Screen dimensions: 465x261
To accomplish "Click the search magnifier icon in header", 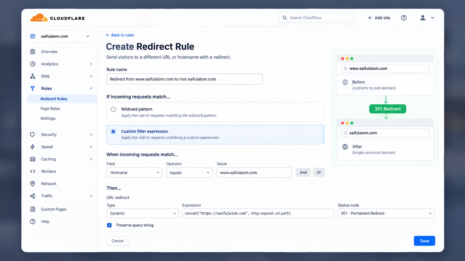I will (x=285, y=18).
